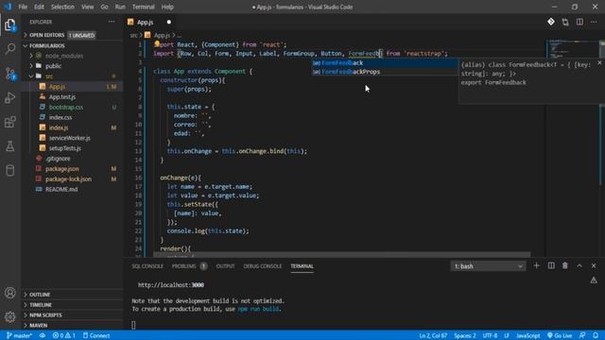
Task: Expand the Open Editors section
Action: click(x=72, y=35)
